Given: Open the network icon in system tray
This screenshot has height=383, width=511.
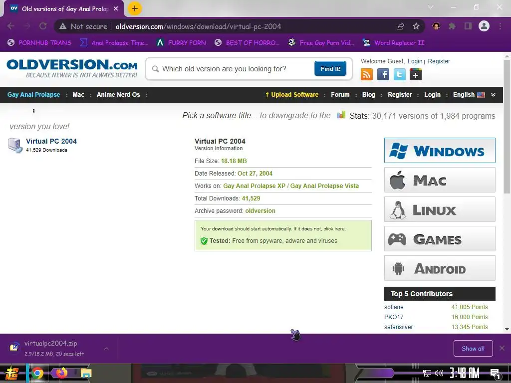Looking at the screenshot, I should (427, 373).
